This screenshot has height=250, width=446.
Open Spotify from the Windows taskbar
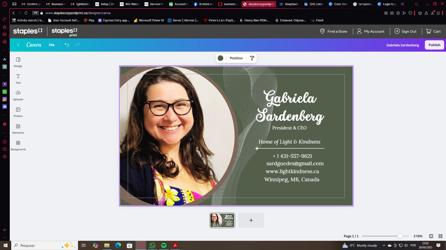click(x=164, y=245)
